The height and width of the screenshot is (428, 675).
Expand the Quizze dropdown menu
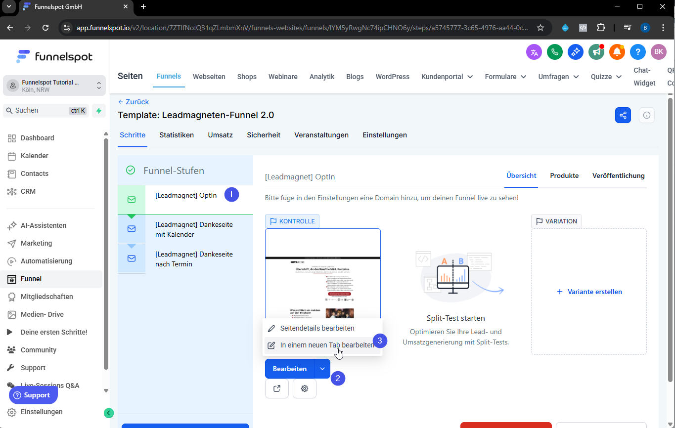[x=606, y=77]
